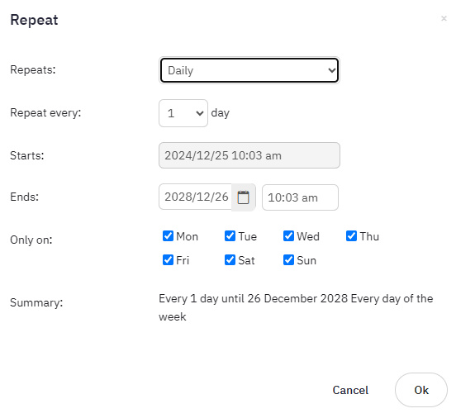Click the end time field 10:03 am

pyautogui.click(x=300, y=197)
